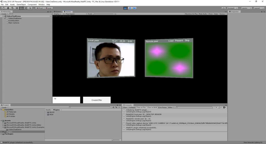Image resolution: width=266 pixels, height=144 pixels.
Task: Open console Editor dropdown
Action: [x=171, y=107]
